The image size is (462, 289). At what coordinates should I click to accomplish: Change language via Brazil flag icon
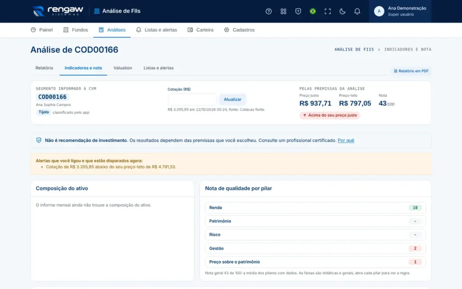[x=313, y=11]
